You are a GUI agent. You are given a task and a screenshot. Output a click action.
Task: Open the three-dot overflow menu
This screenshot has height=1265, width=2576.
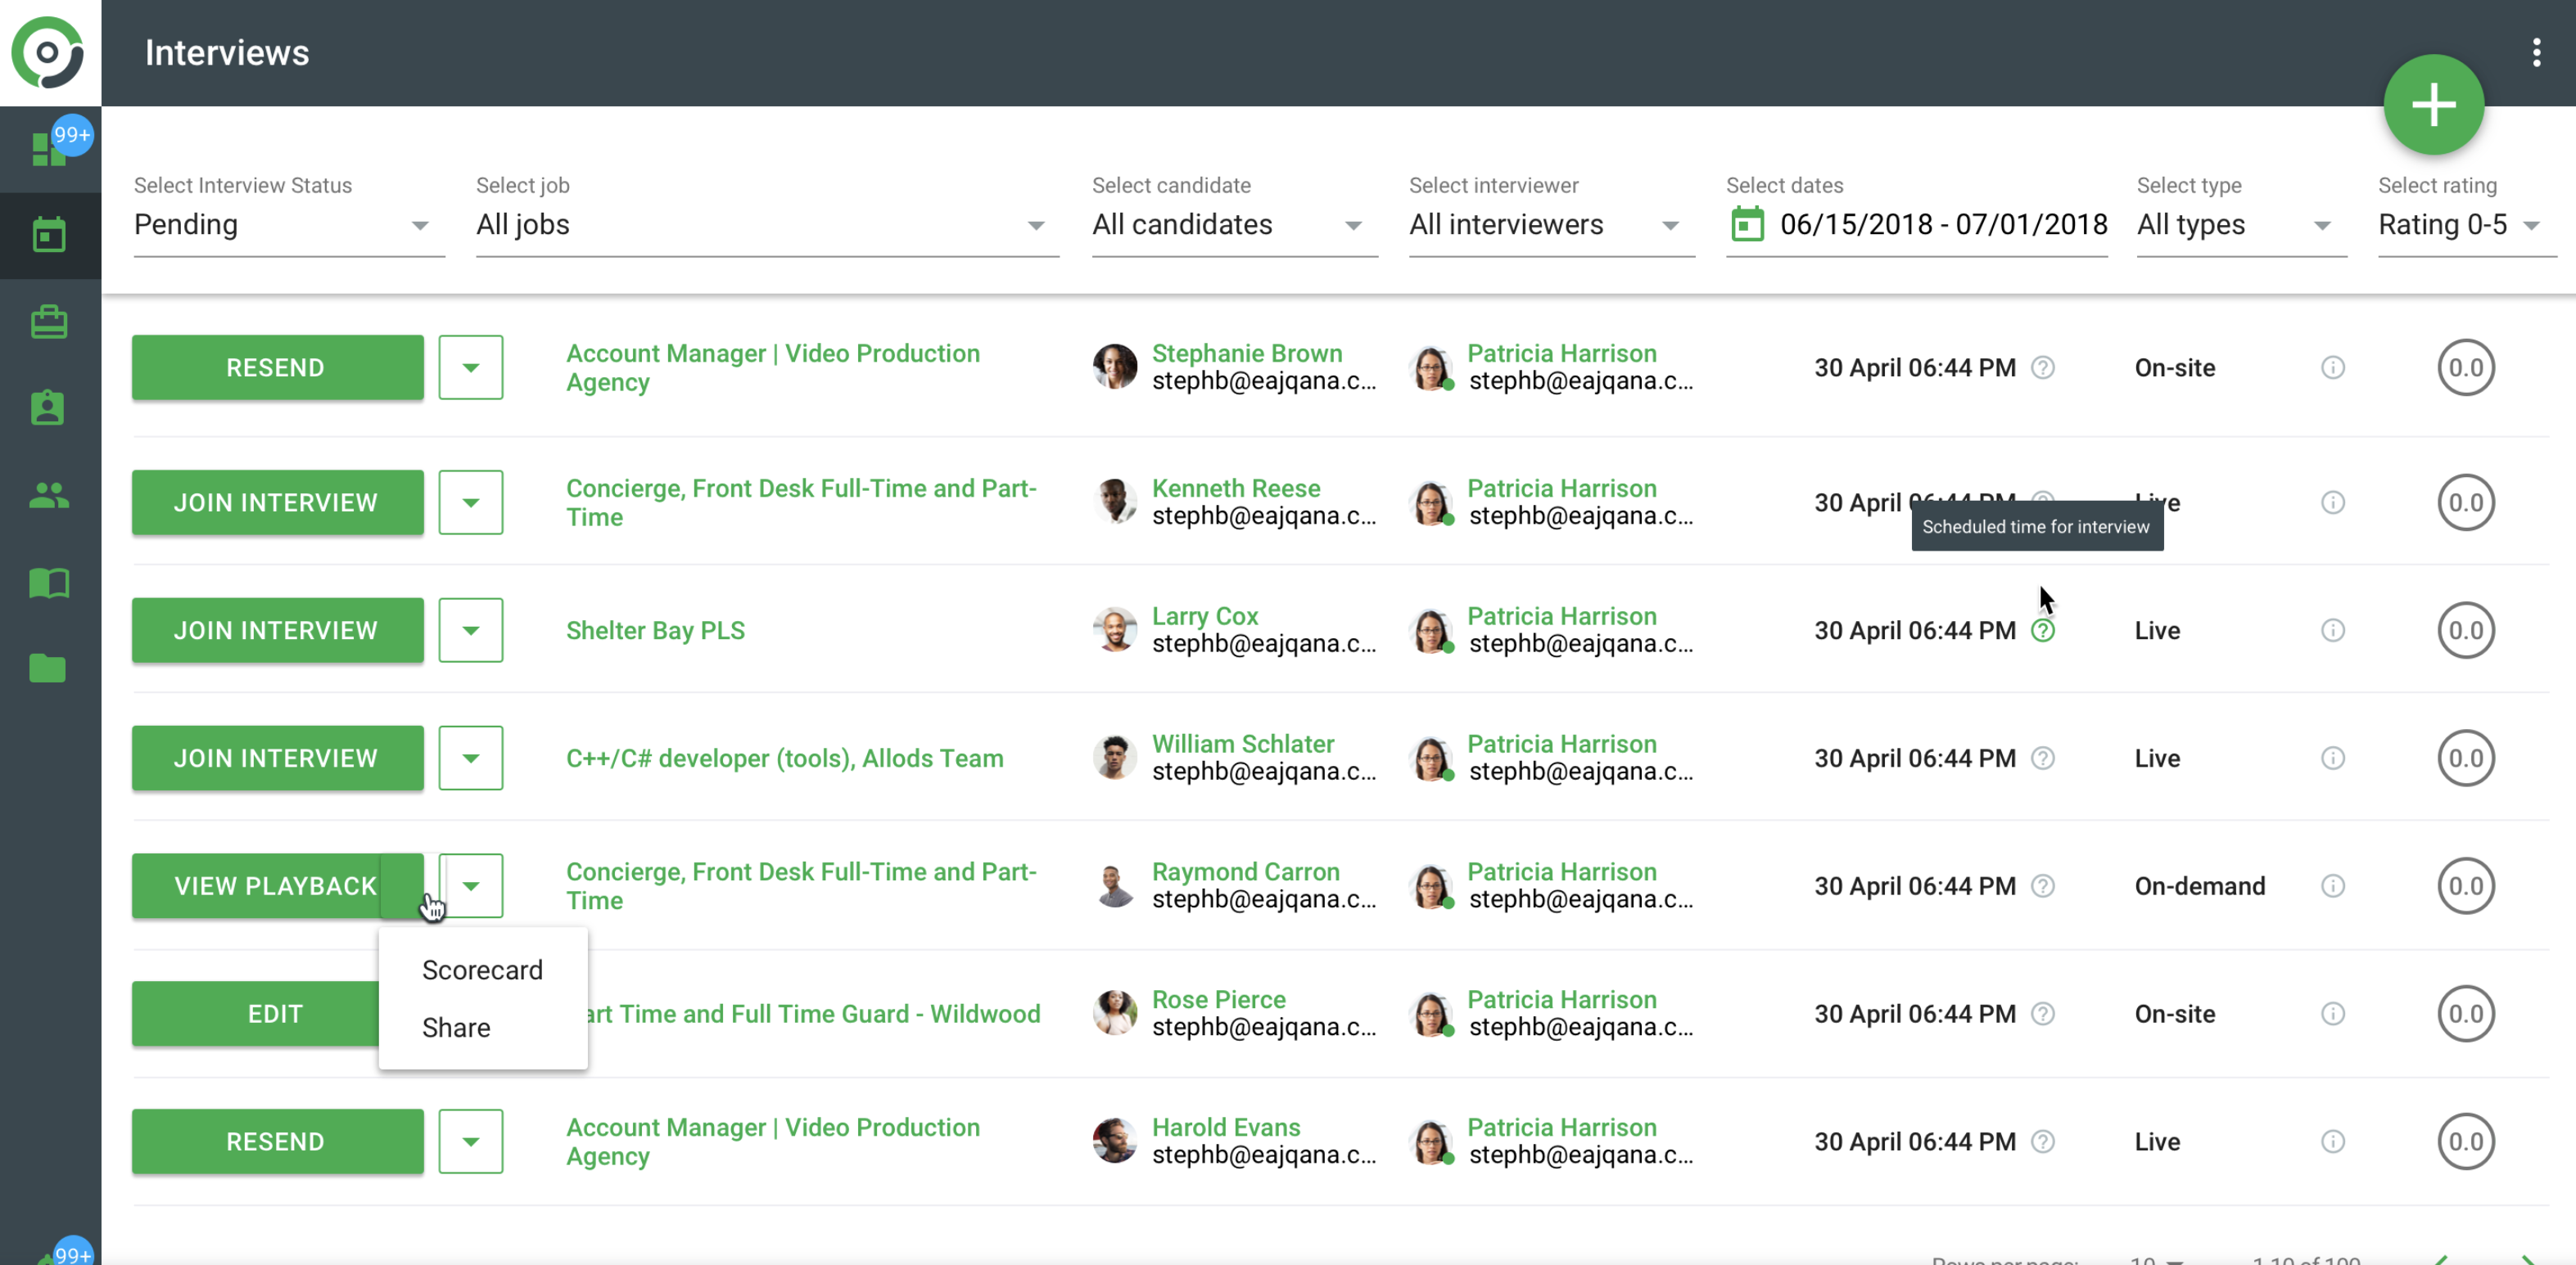2536,52
